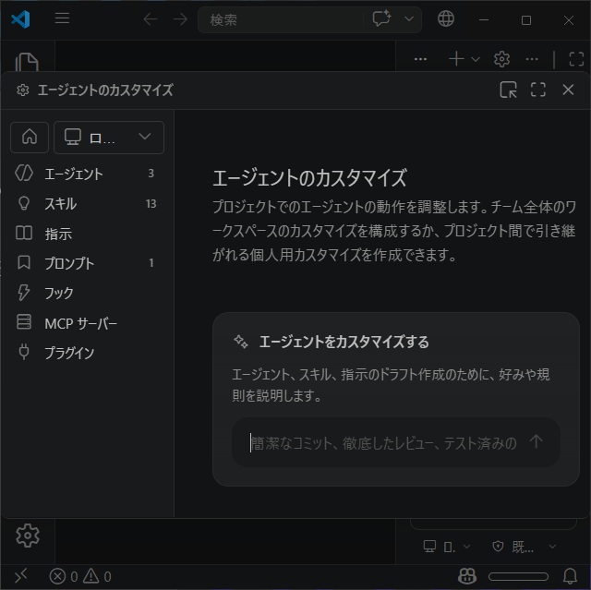Viewport: 591px width, 590px height.
Task: Expand the new chat plus dropdown arrow
Action: coord(476,59)
